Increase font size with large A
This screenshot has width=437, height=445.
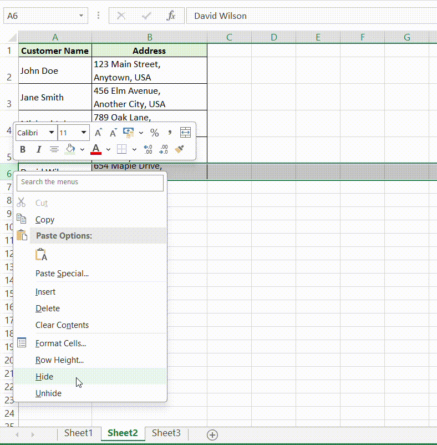pyautogui.click(x=98, y=133)
